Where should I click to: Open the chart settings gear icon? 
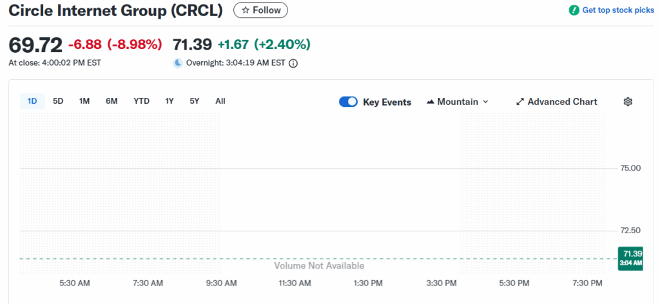pyautogui.click(x=628, y=102)
